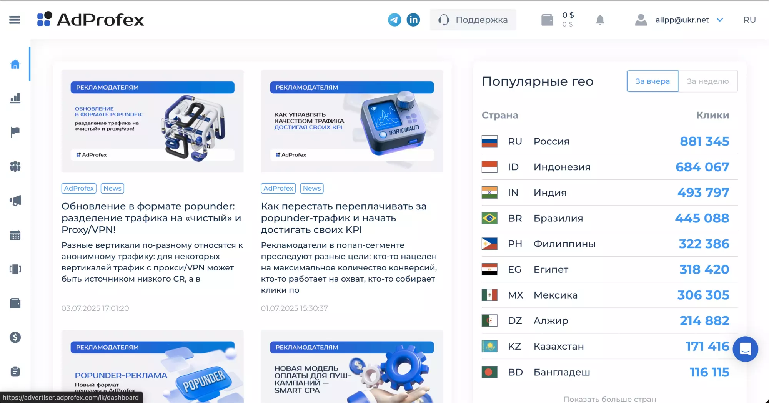This screenshot has width=769, height=403.
Task: Click the "Индия" country name
Action: tap(550, 193)
